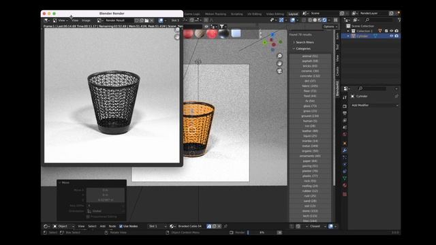
Task: Select the light blue cube material preview
Action: [x=236, y=33]
